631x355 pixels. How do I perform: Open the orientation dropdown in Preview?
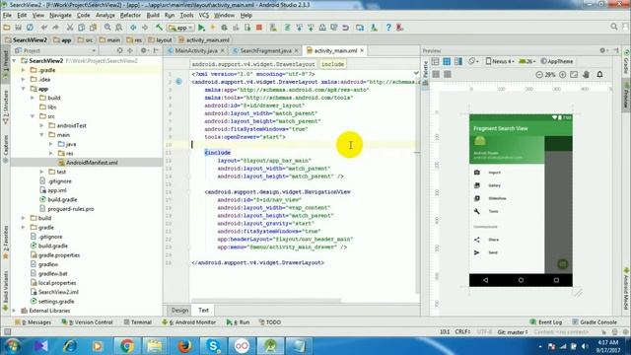tap(473, 61)
